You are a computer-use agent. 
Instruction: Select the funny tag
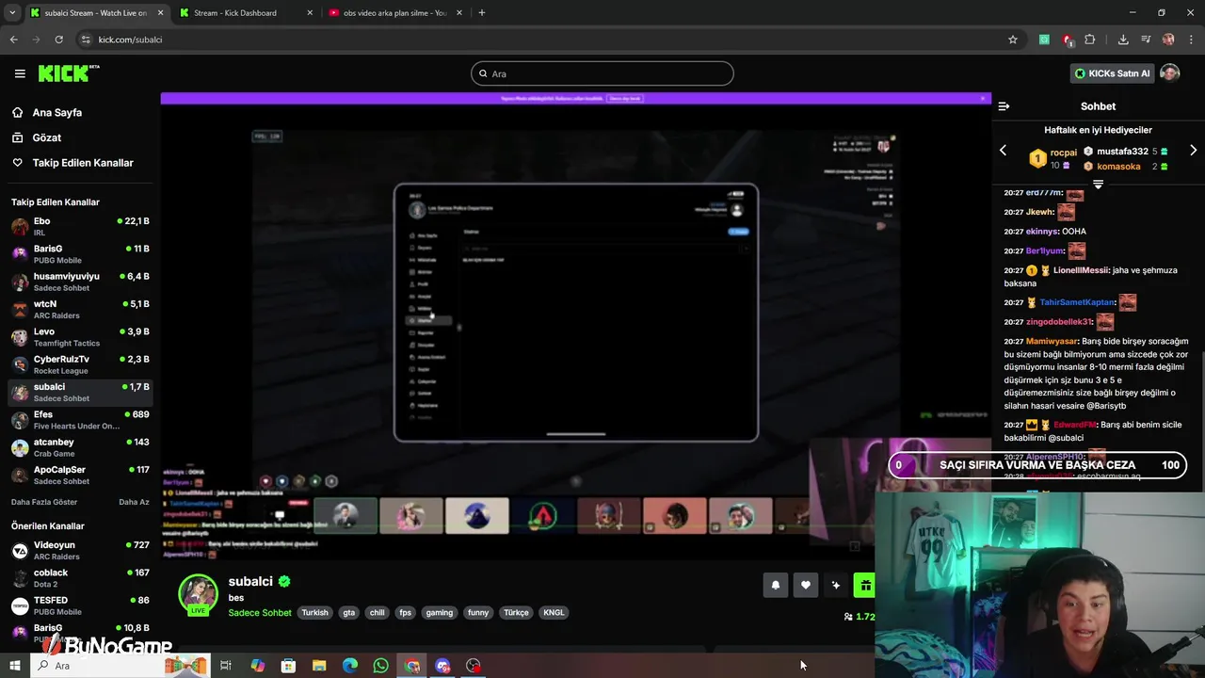478,613
